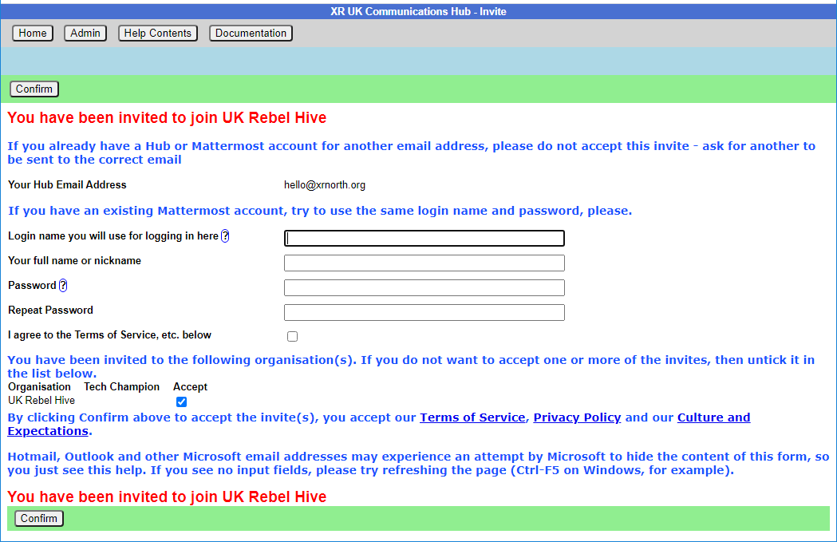This screenshot has height=542, width=837.
Task: Click the bottom Confirm button
Action: 39,519
